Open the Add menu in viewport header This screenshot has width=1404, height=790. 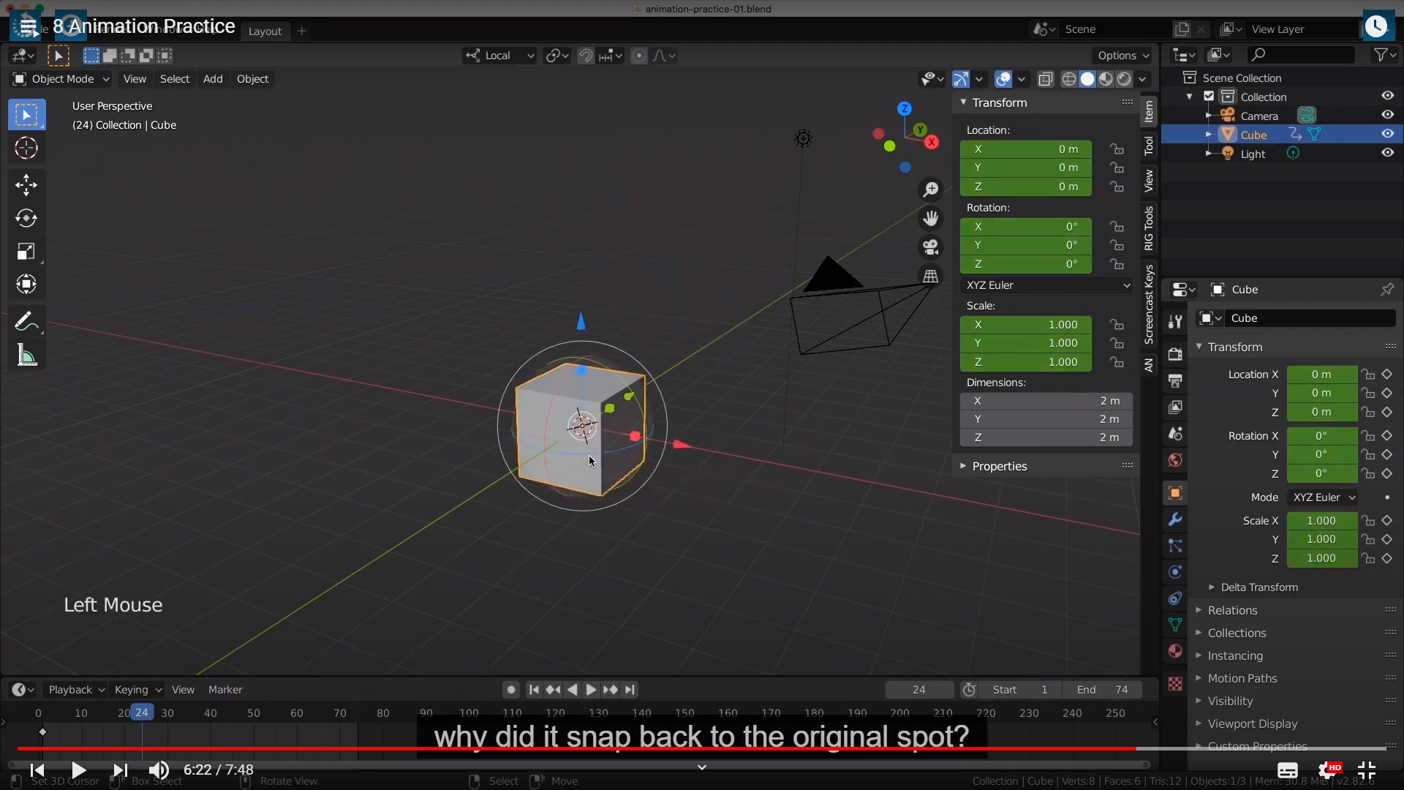click(x=213, y=79)
